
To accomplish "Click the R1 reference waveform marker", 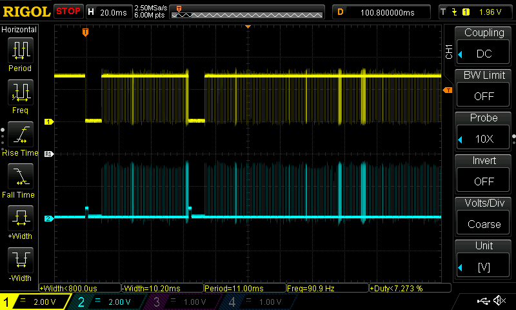I will click(x=49, y=154).
